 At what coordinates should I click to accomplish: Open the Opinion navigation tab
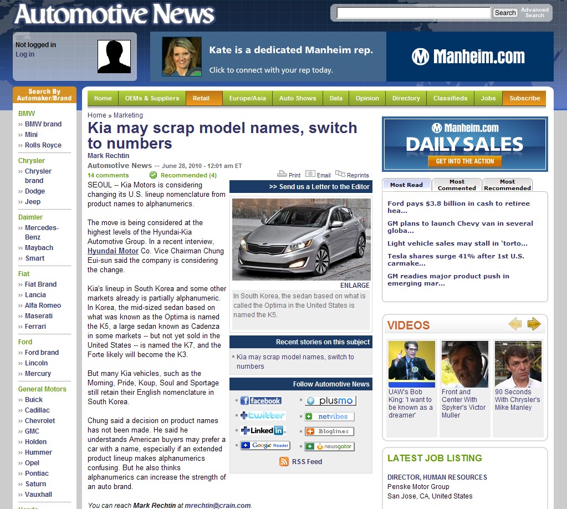367,98
